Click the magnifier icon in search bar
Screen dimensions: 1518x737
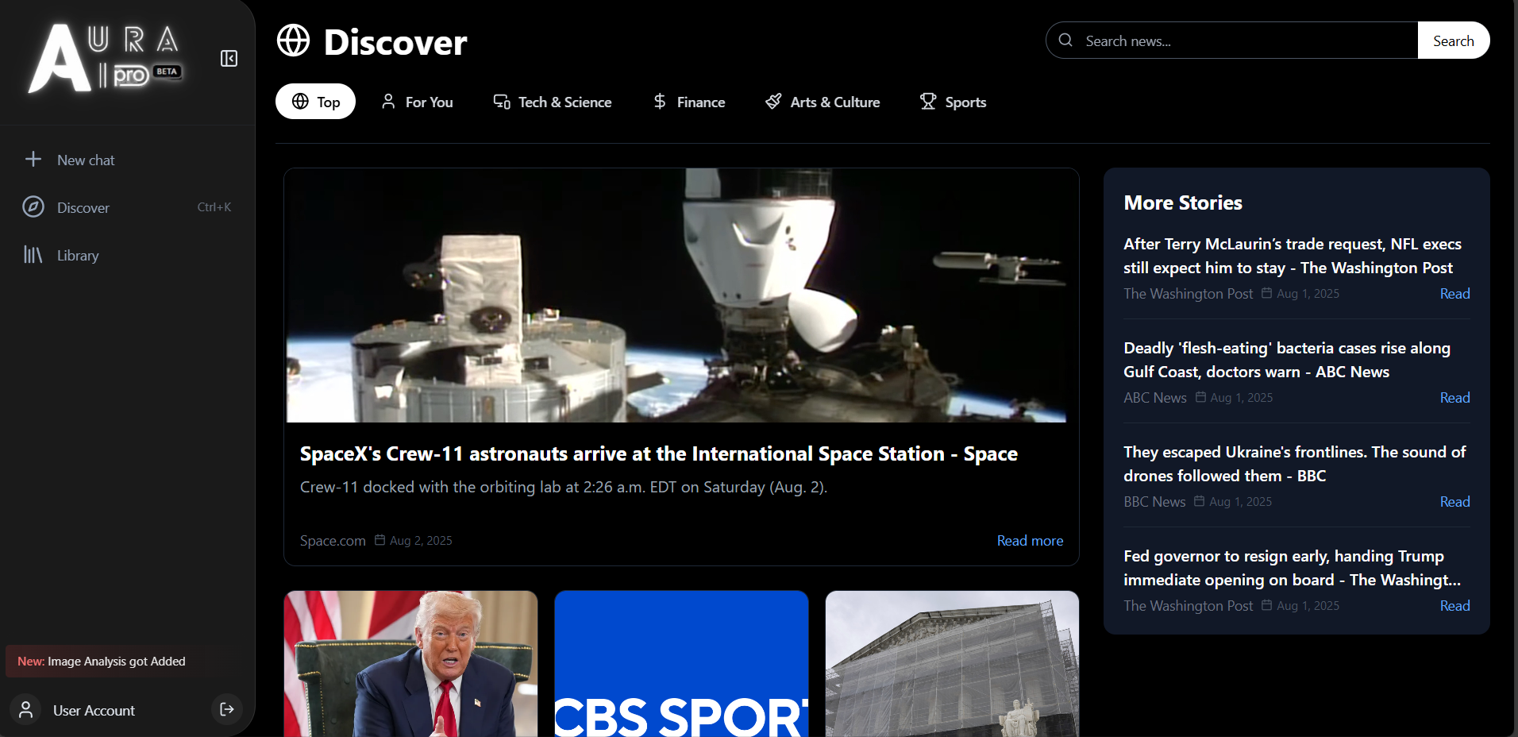click(1065, 41)
